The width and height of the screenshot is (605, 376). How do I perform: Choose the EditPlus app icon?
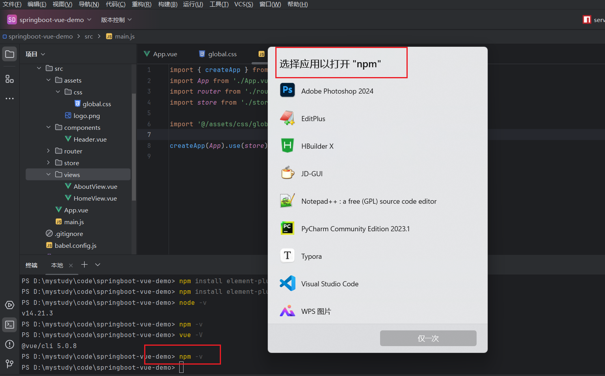(x=288, y=118)
